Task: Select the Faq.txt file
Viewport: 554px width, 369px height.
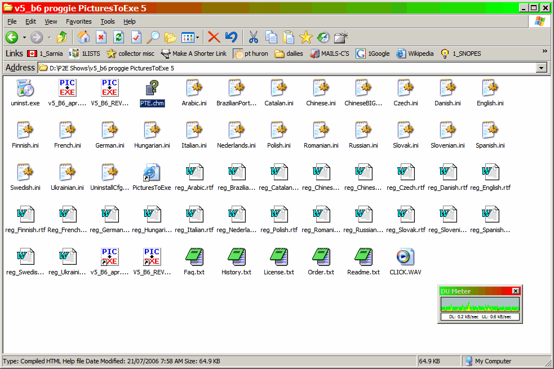Action: coord(194,263)
